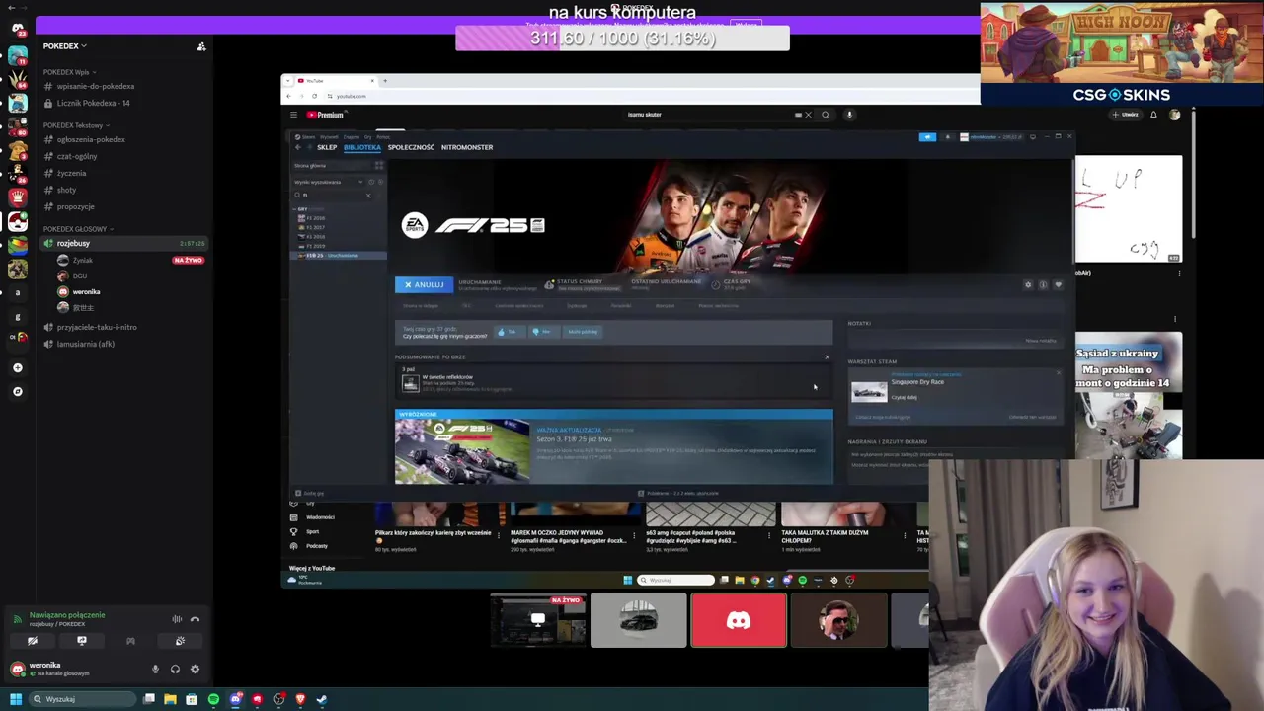Open Brave browser from the taskbar
The image size is (1264, 711).
click(300, 699)
